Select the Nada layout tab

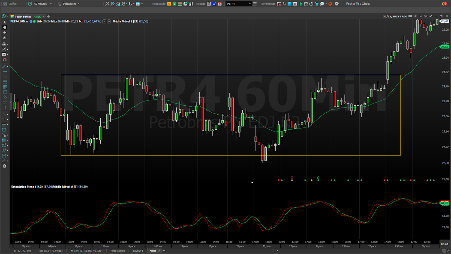(153, 251)
